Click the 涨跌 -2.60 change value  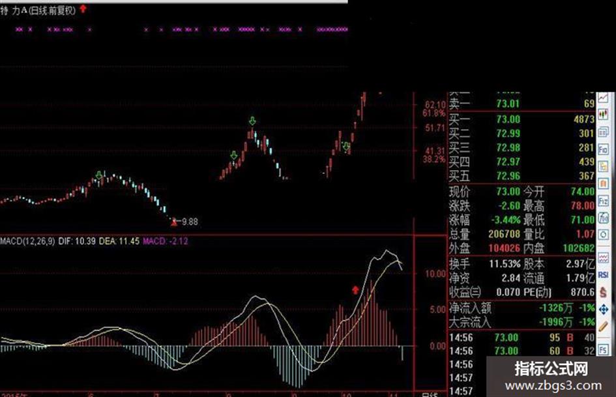509,206
